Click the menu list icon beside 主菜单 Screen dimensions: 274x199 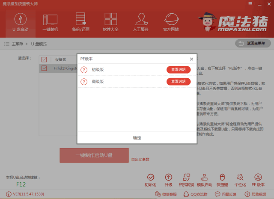pos(7,44)
